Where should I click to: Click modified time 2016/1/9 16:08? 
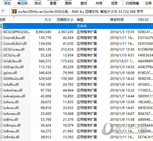(122, 73)
